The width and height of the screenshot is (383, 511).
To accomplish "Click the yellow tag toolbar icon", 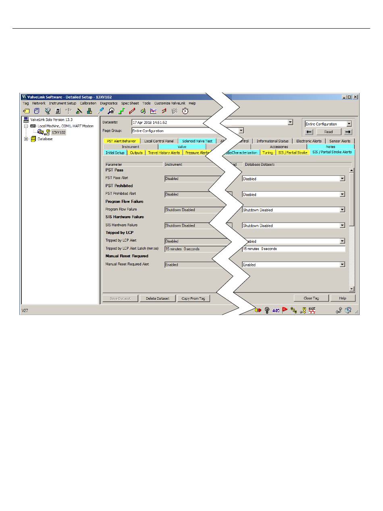I will point(26,111).
